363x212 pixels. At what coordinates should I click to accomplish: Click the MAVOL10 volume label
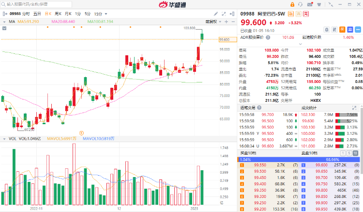[99, 139]
